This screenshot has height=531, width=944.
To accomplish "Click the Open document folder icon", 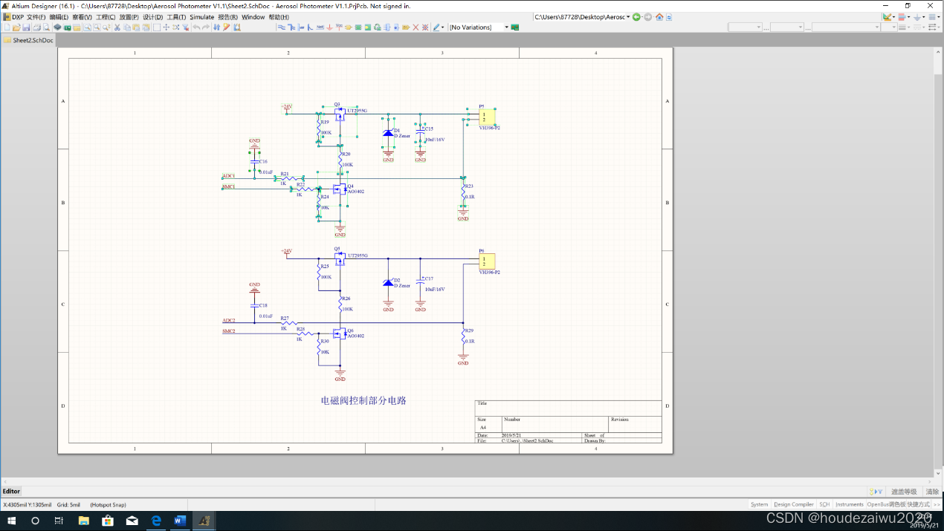I will (16, 27).
